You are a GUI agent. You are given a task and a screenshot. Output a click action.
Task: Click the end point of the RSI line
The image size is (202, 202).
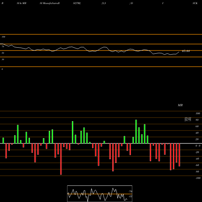tap(179, 52)
